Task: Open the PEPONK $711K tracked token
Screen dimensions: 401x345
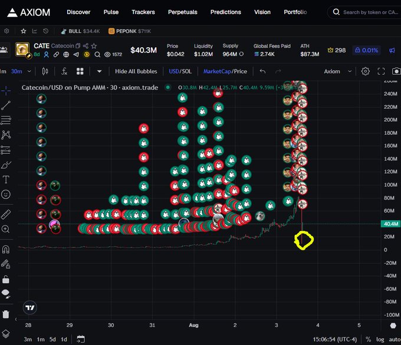Action: [x=130, y=31]
